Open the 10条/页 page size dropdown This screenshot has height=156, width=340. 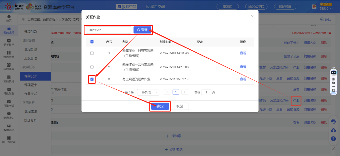148,92
